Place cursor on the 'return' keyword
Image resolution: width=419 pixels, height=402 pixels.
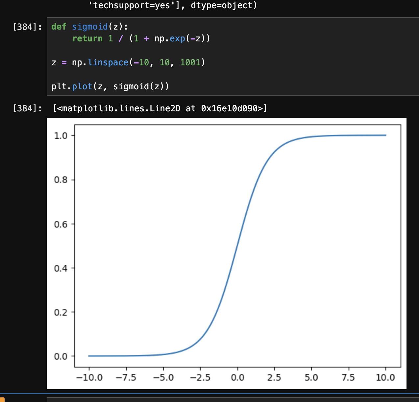coord(87,38)
